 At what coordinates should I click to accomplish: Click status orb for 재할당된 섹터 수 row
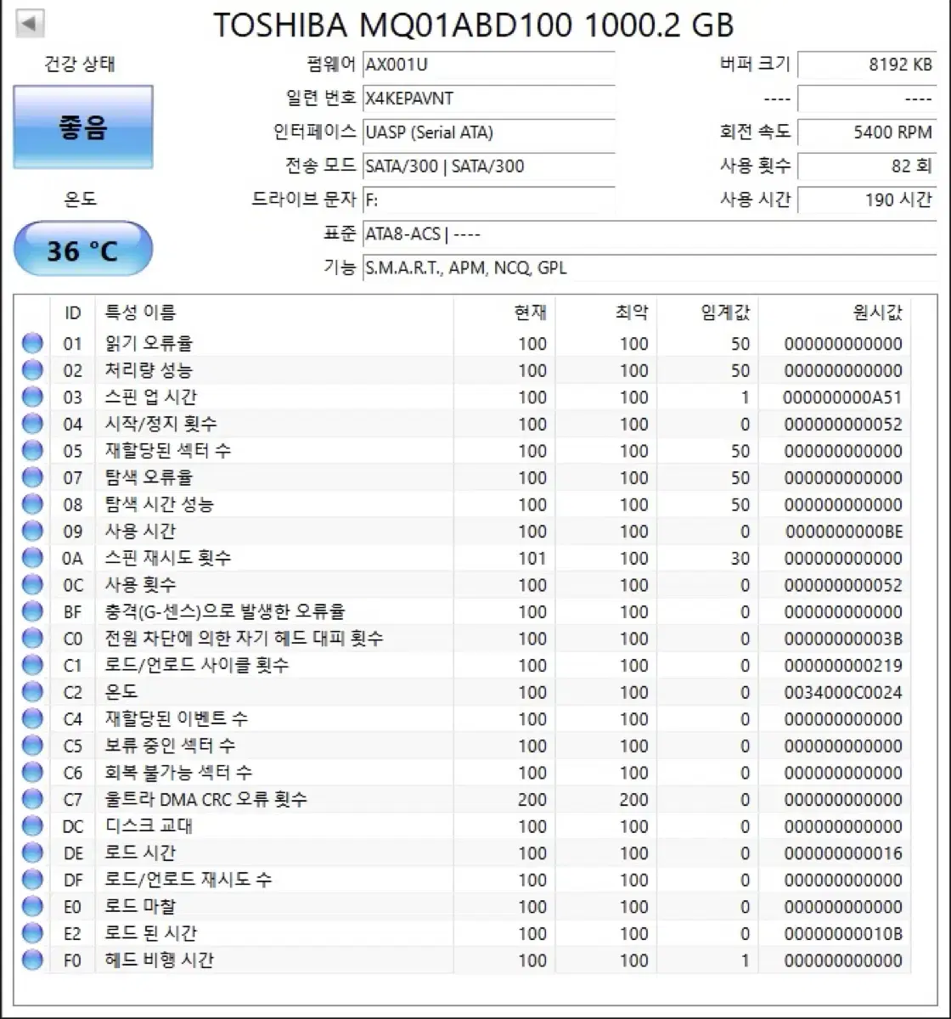[x=32, y=451]
